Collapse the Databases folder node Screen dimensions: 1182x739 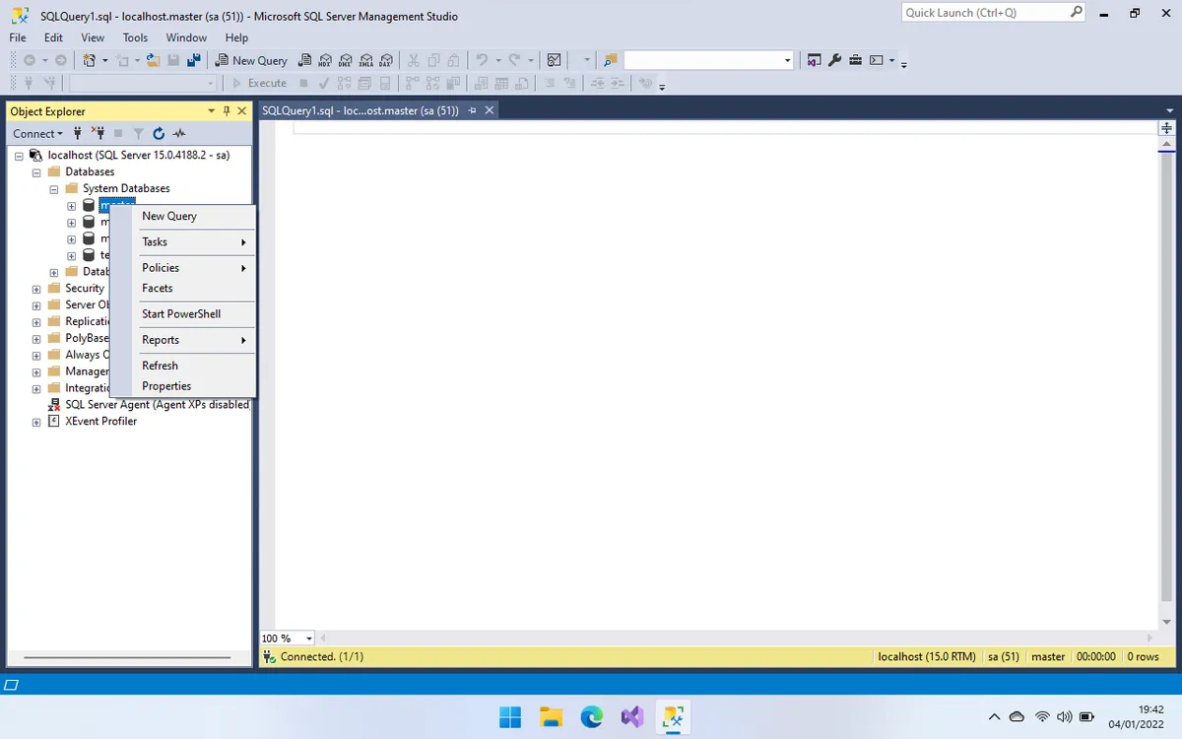[x=36, y=172]
